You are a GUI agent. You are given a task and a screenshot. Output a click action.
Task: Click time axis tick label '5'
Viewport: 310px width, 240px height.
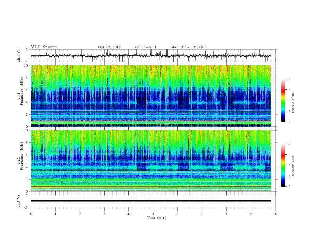click(x=153, y=214)
